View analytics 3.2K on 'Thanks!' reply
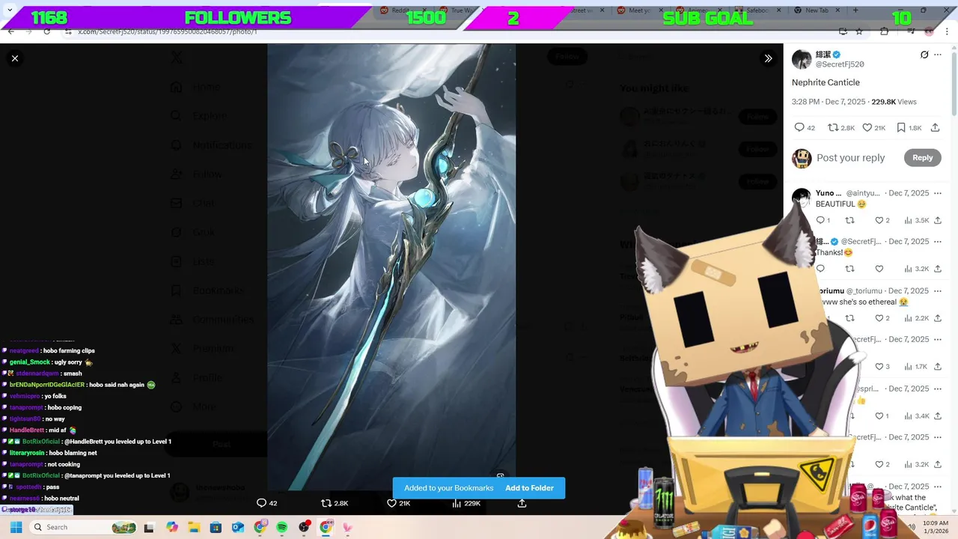This screenshot has width=958, height=539. point(917,269)
